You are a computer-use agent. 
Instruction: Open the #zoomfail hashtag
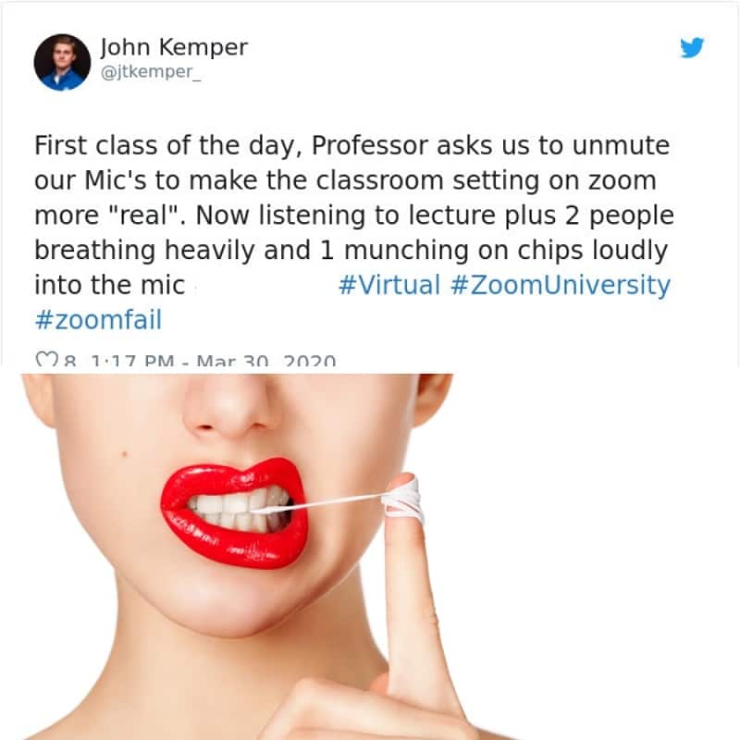pyautogui.click(x=98, y=320)
